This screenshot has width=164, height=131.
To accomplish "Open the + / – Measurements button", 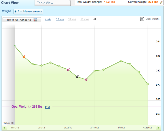I will (x=28, y=11).
